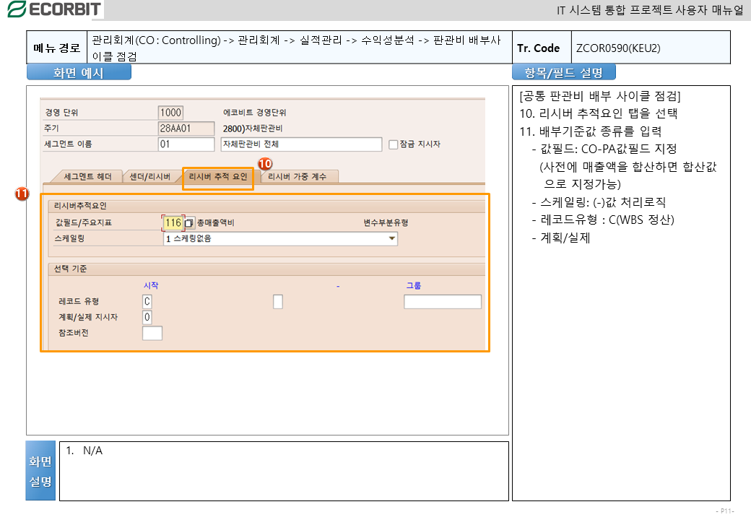Image resolution: width=751 pixels, height=520 pixels.
Task: Click the '[공통 판관비 배부 사이클 점검]' heading
Action: pos(600,96)
